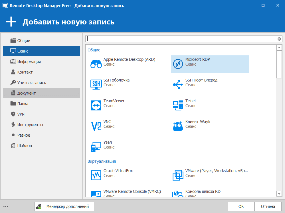Select the Oracle VirtualBox icon
Screen dimensions: 285x213
[x=96, y=175]
